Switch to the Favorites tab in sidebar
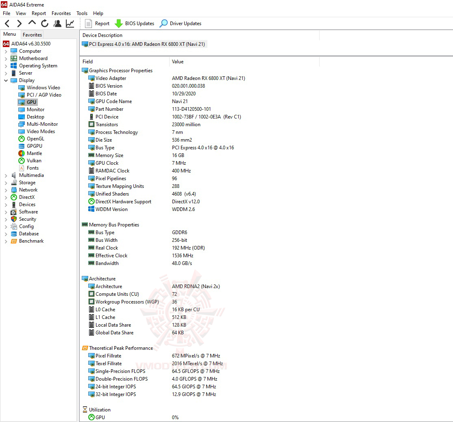The width and height of the screenshot is (453, 422). 32,34
